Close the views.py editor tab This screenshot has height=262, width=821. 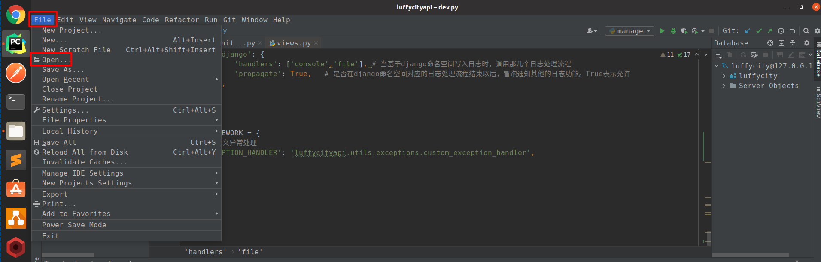coord(316,43)
